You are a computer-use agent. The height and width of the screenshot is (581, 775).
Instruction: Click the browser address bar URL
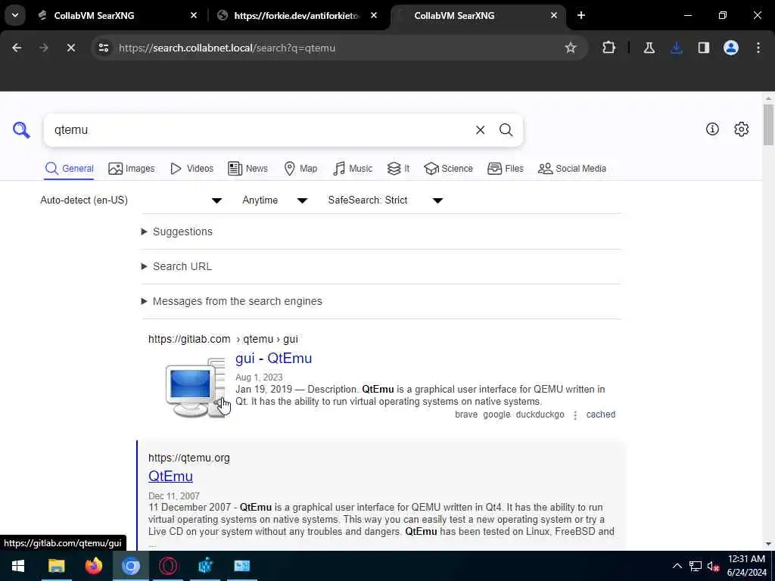(x=227, y=48)
